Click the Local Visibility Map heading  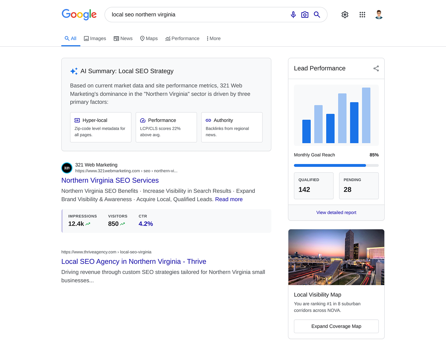pos(318,295)
